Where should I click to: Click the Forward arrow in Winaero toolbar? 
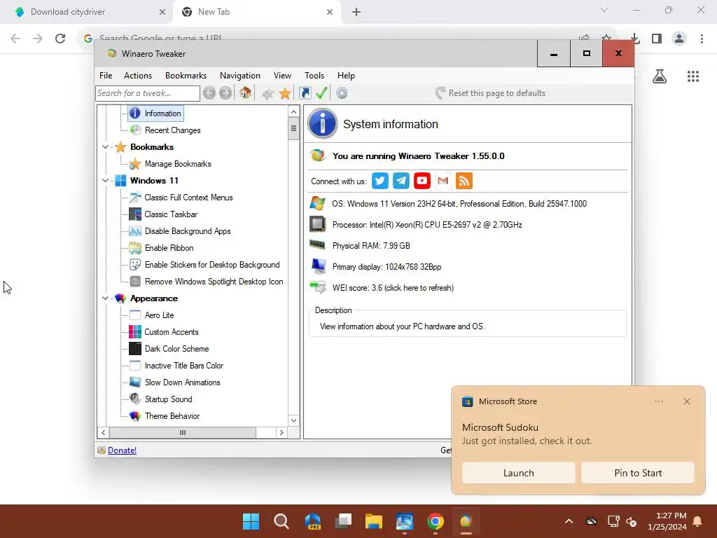coord(225,93)
